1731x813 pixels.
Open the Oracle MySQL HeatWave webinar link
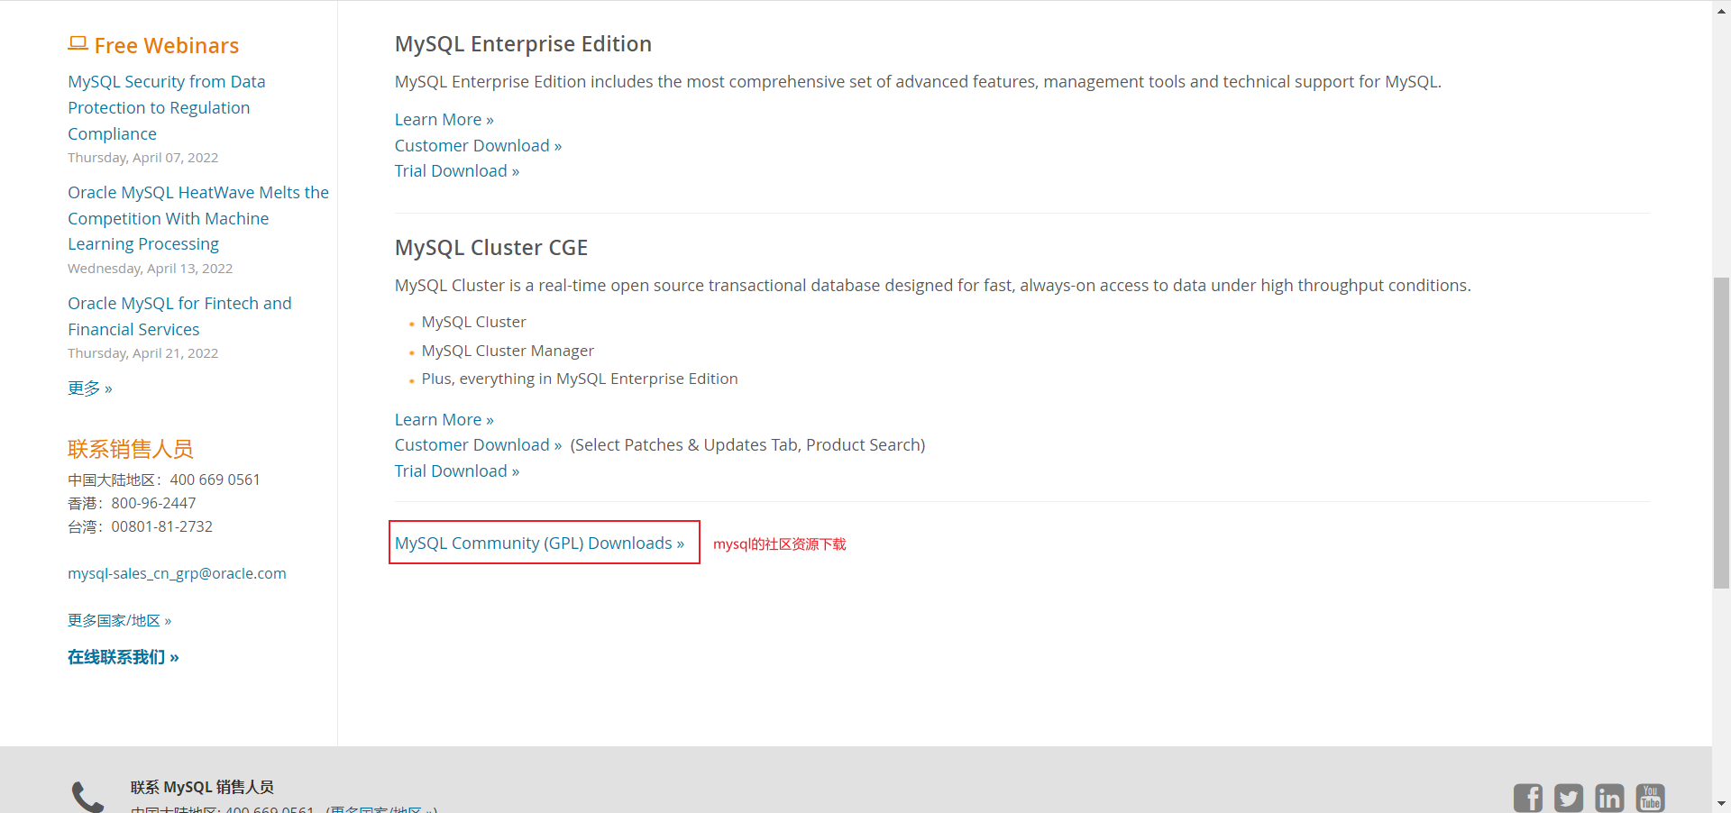pos(198,218)
